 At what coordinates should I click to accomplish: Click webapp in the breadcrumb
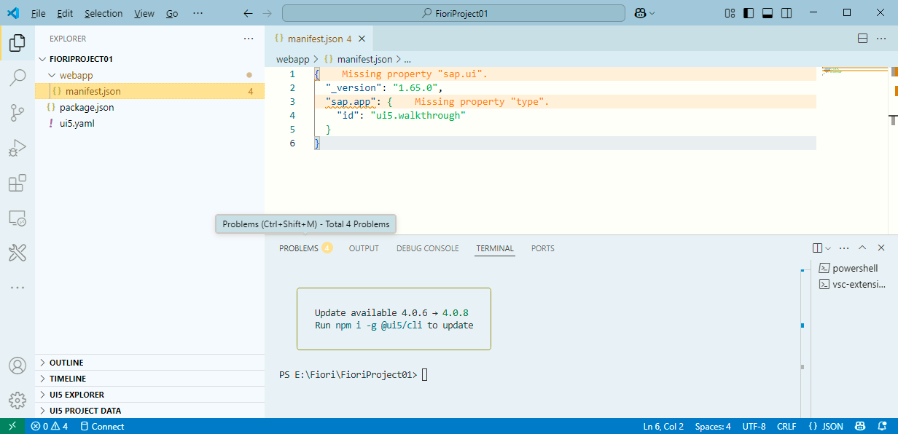(x=292, y=59)
